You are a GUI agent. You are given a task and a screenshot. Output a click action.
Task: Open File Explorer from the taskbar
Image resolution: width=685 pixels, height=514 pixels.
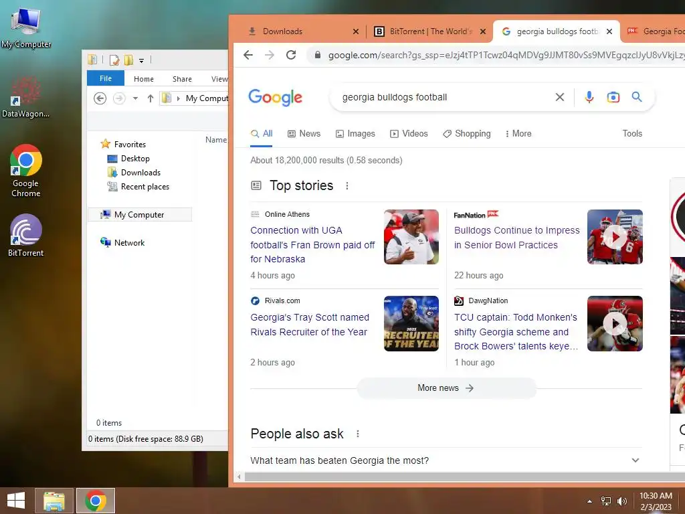click(54, 501)
